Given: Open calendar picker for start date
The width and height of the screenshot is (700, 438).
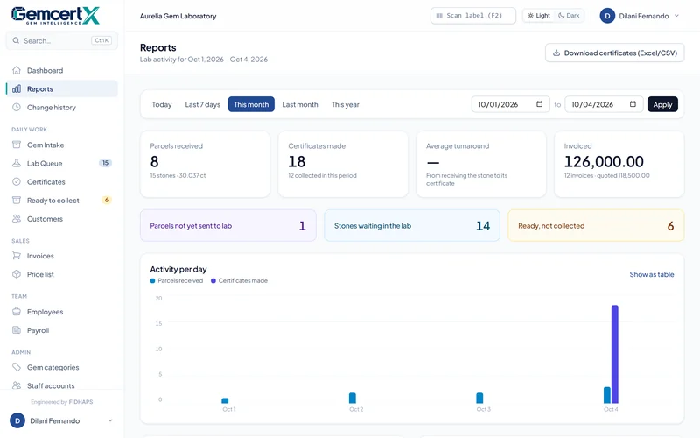Looking at the screenshot, I should click(539, 104).
